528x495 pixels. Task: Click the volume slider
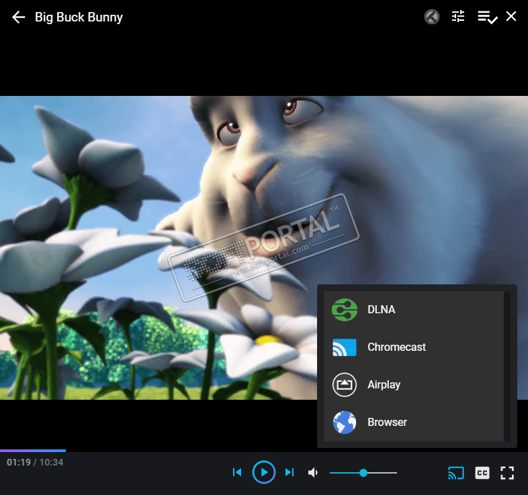[363, 473]
